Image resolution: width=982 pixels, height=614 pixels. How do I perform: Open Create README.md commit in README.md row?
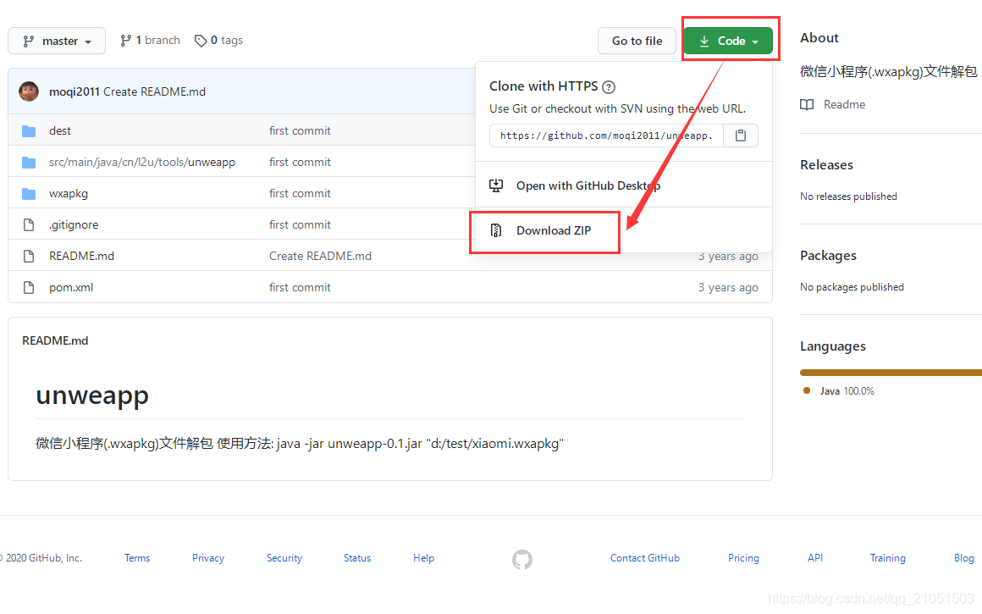click(320, 256)
